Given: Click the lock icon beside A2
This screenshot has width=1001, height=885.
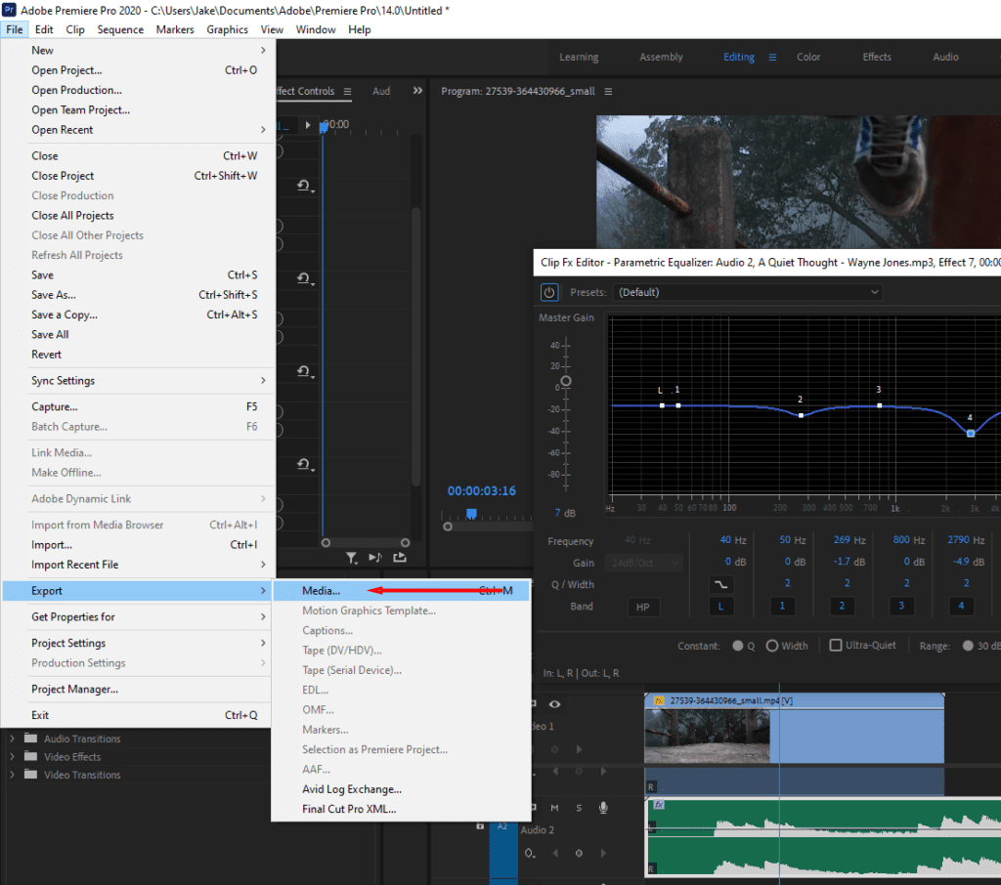Looking at the screenshot, I should pos(480,825).
